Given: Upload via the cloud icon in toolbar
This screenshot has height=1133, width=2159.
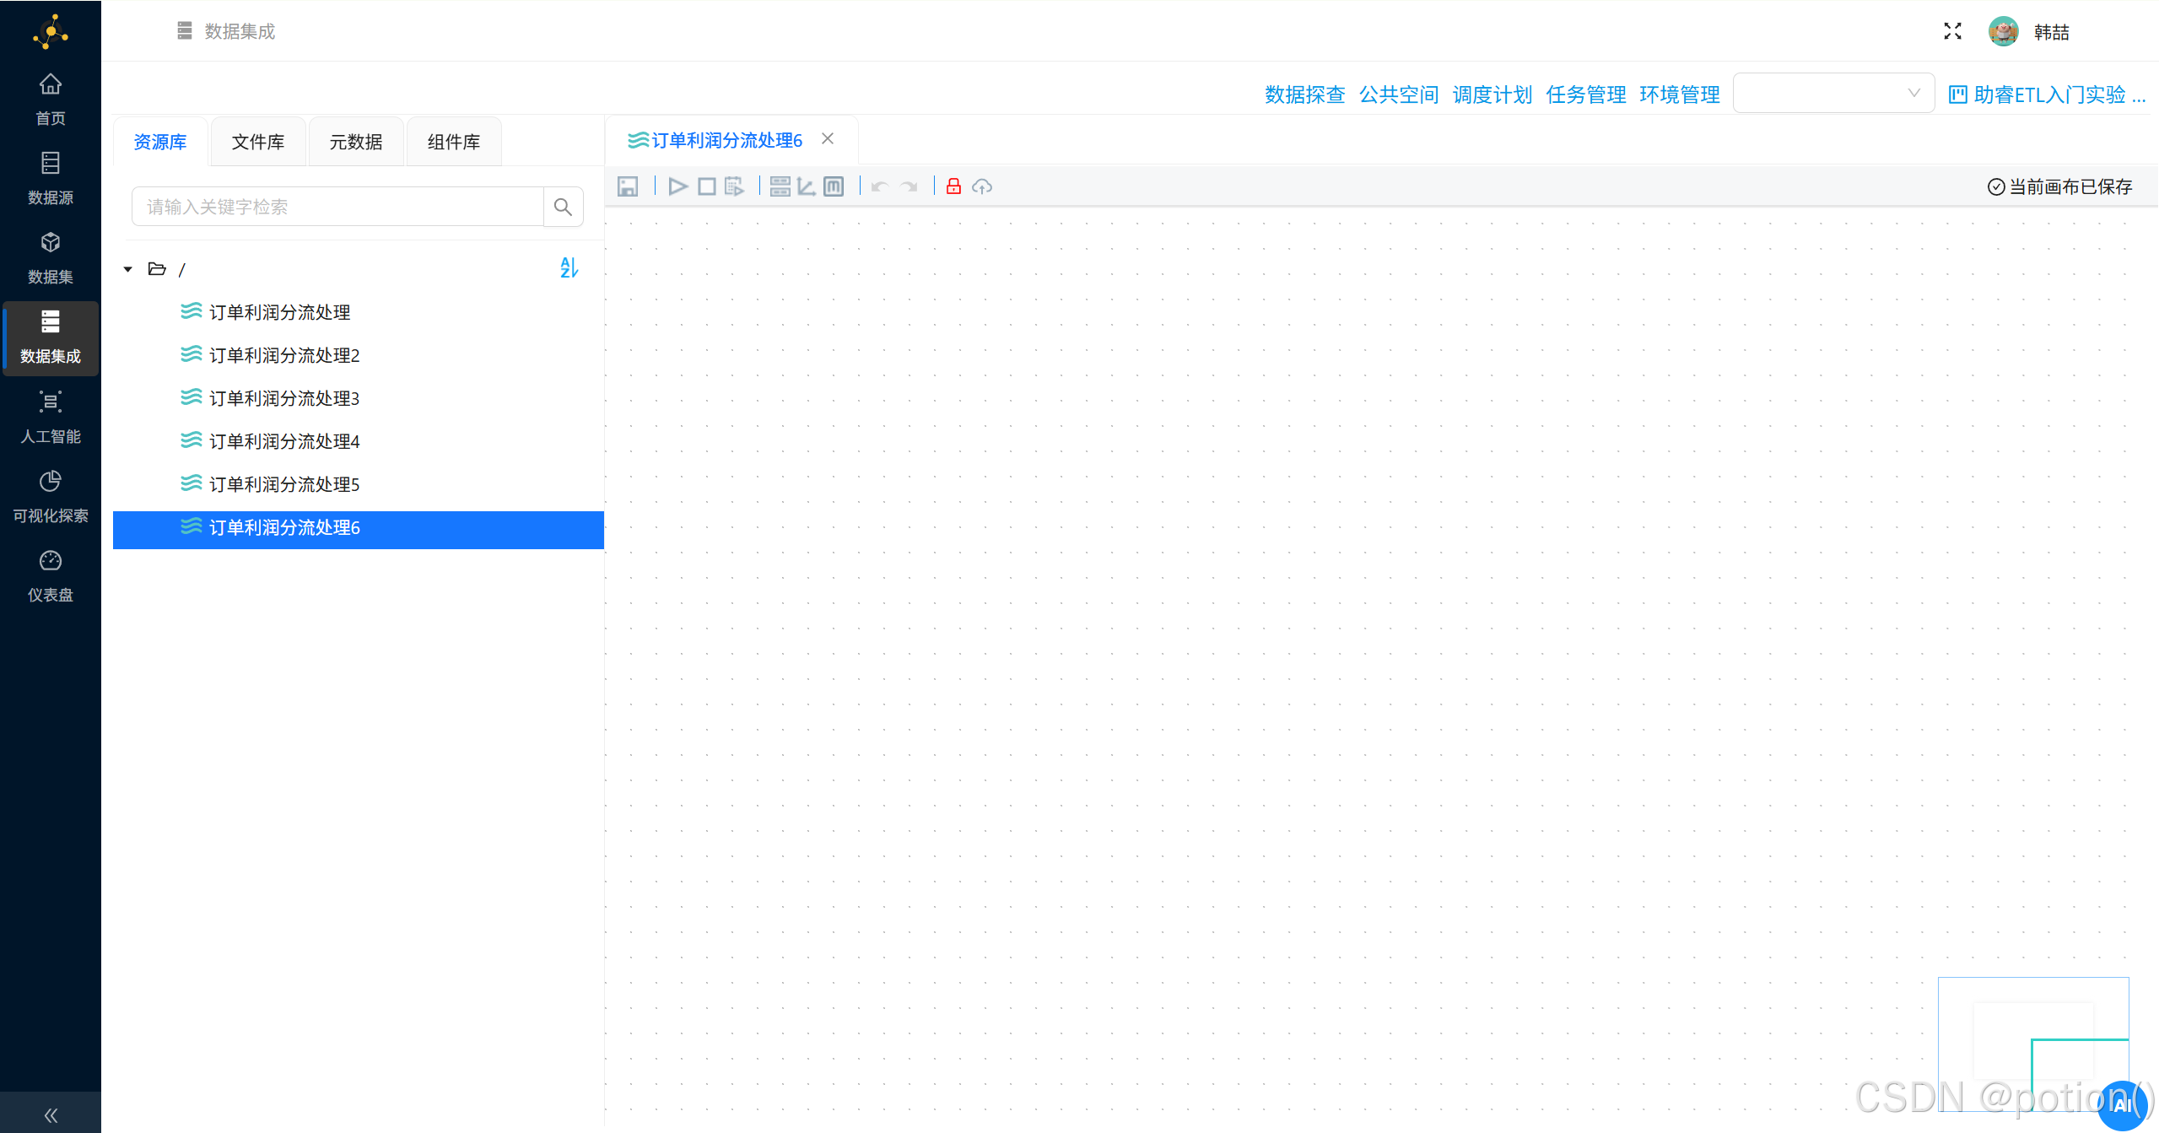Looking at the screenshot, I should tap(982, 186).
